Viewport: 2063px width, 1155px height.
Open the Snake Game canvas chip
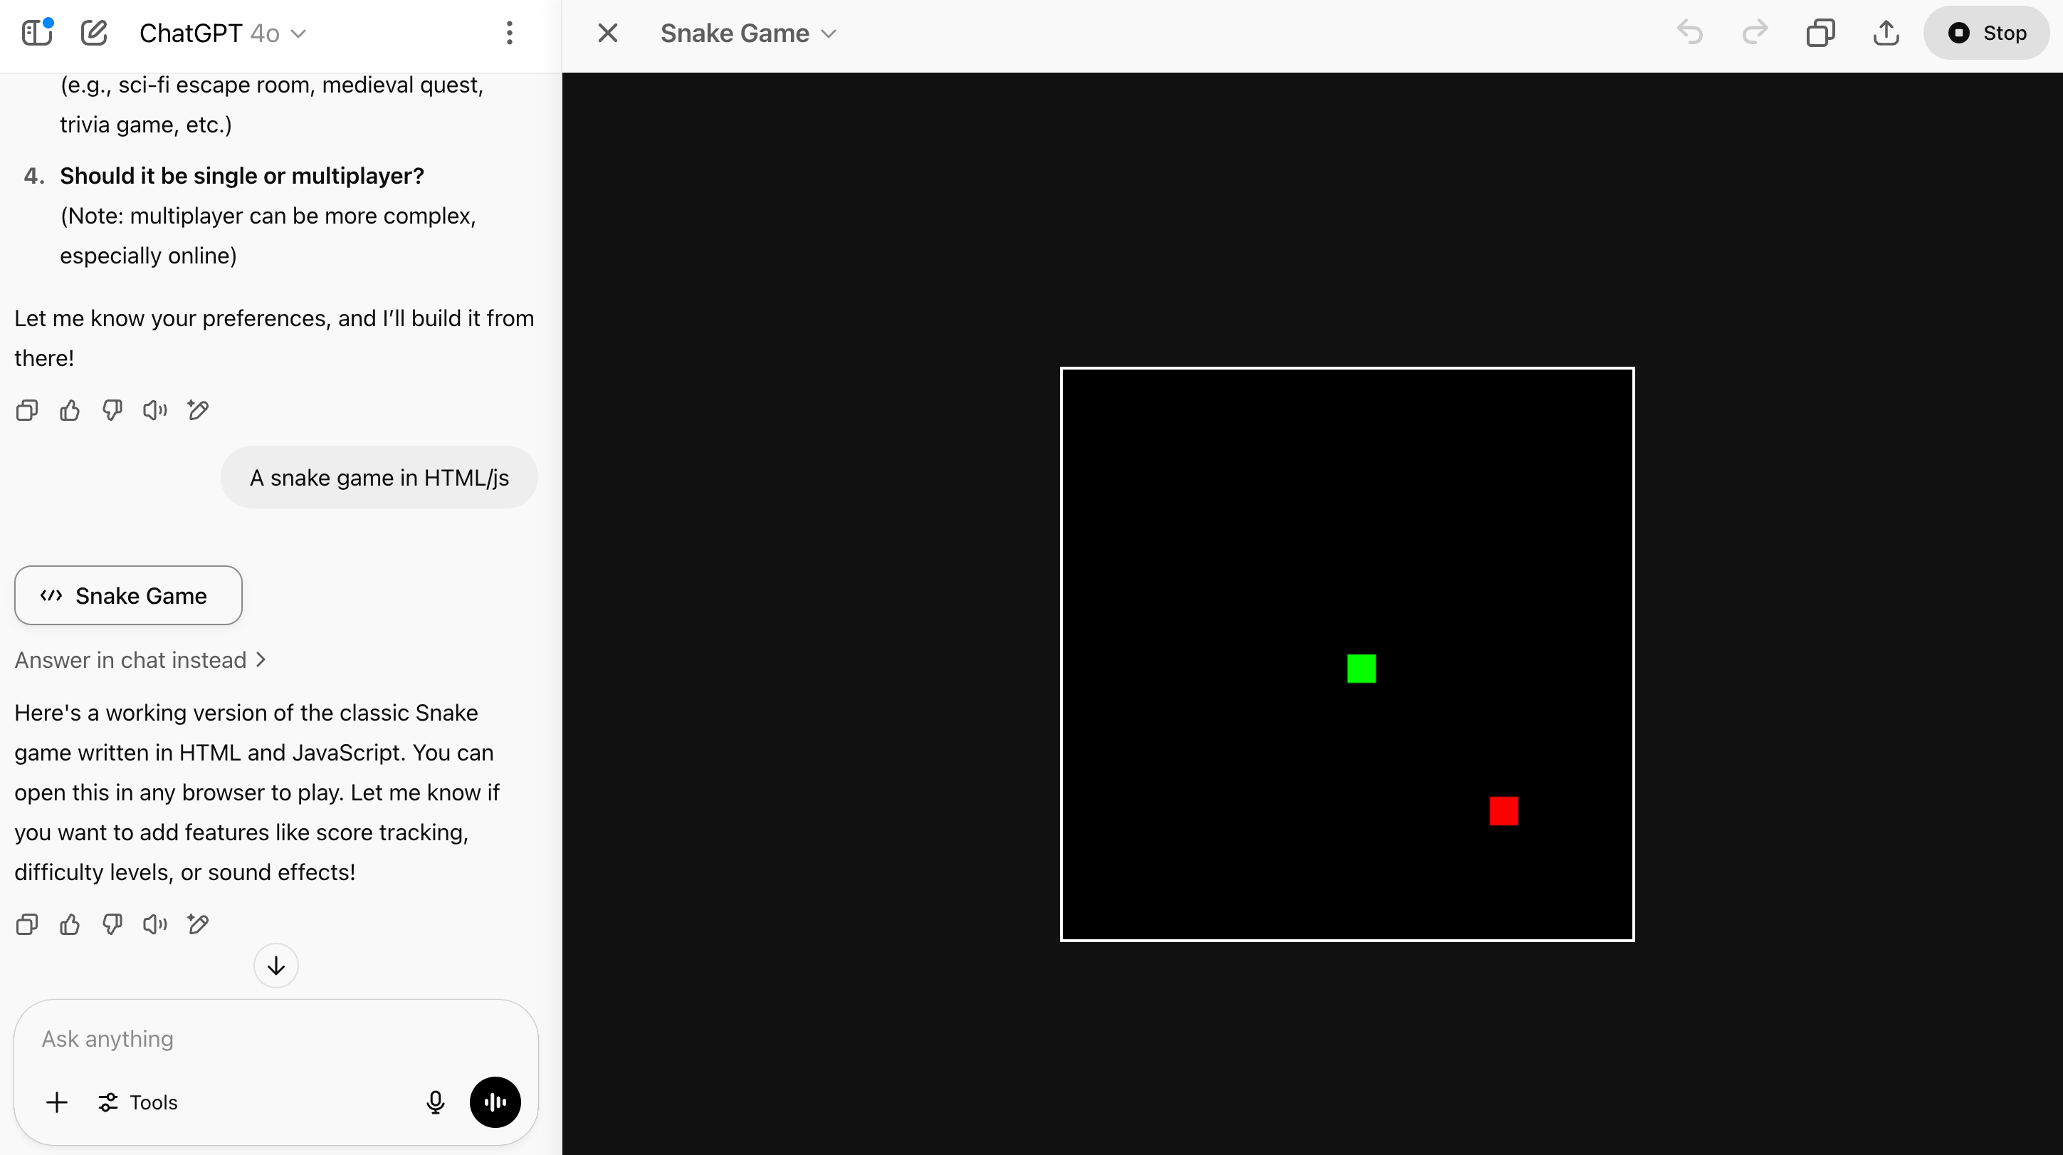click(128, 596)
